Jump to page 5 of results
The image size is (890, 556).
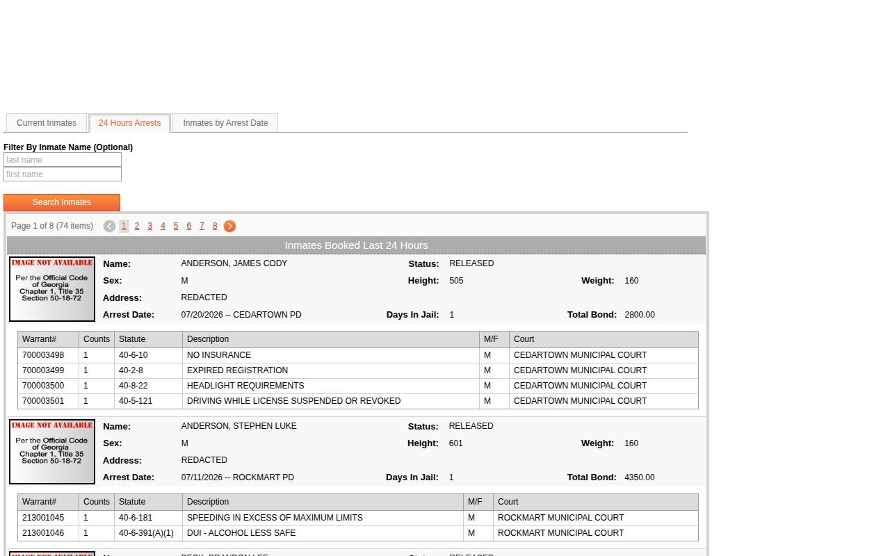pyautogui.click(x=176, y=226)
